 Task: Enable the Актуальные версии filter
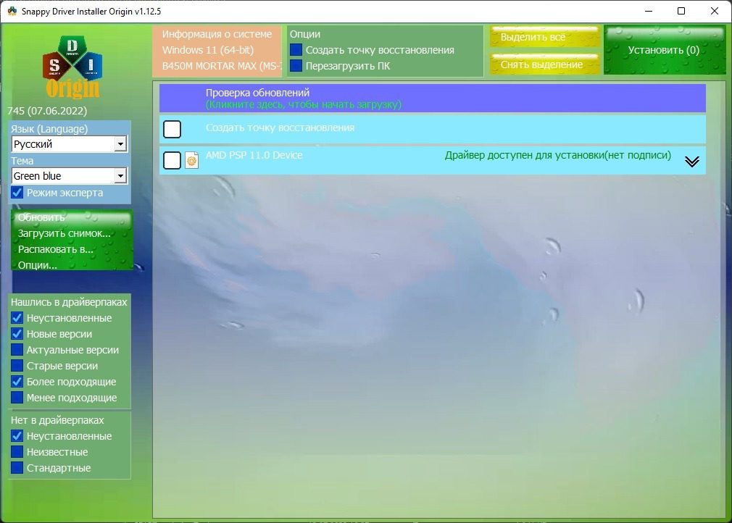[17, 350]
